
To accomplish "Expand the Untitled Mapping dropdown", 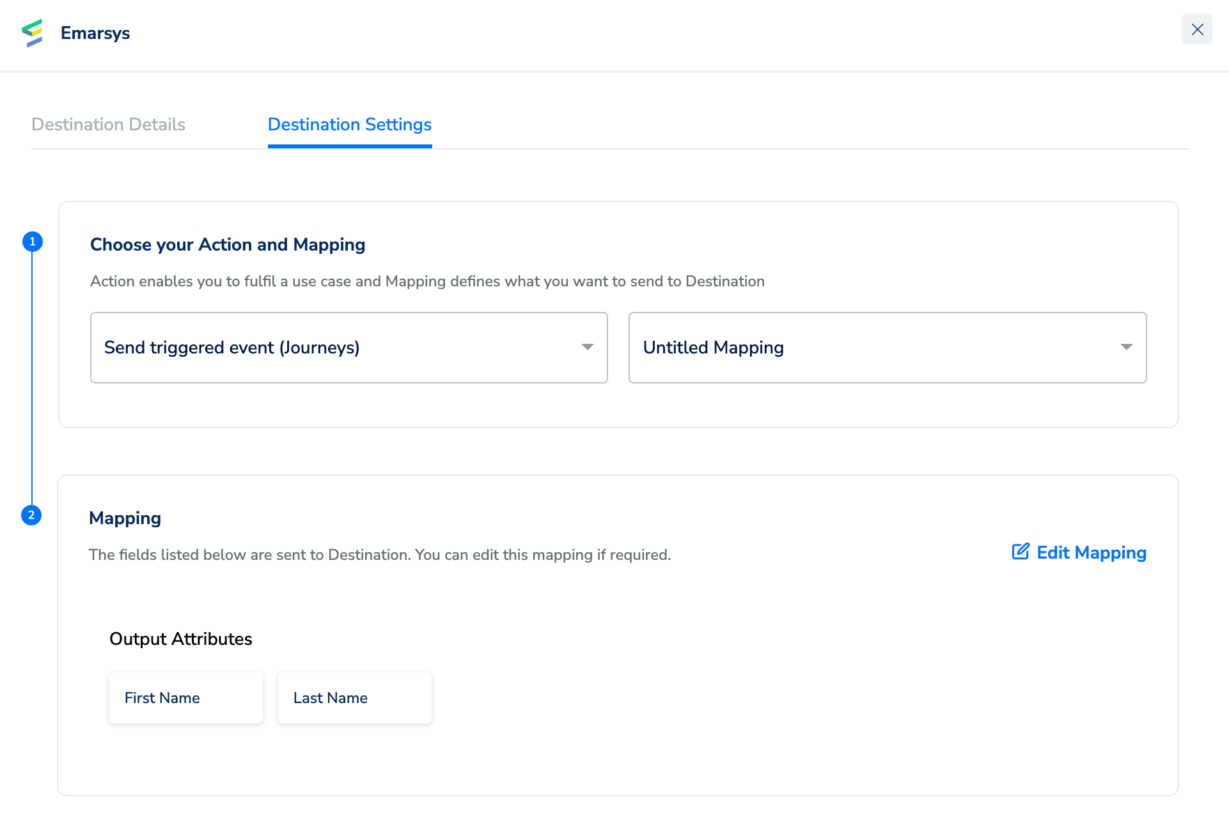I will pos(887,348).
